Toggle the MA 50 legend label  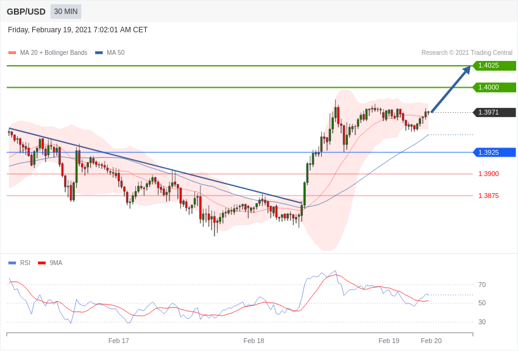[116, 53]
